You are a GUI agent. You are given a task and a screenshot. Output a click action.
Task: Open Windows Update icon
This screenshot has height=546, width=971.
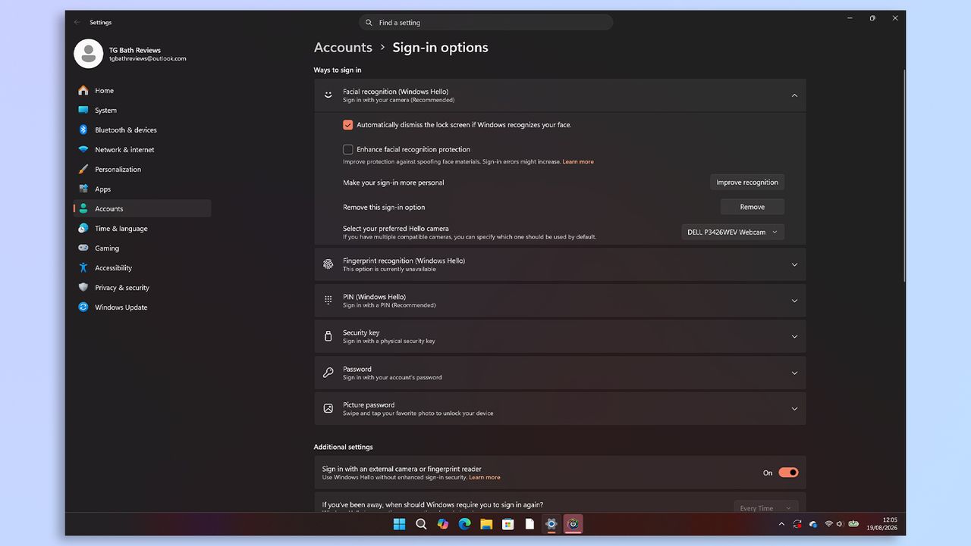tap(83, 307)
